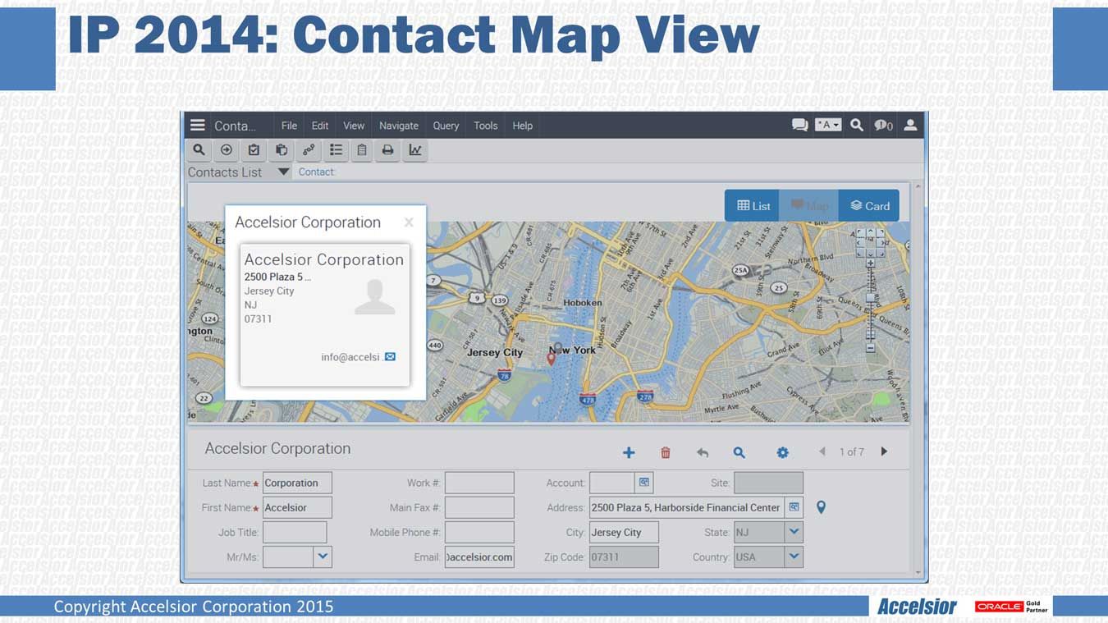This screenshot has height=623, width=1108.
Task: Open the user profile icon
Action: click(910, 126)
